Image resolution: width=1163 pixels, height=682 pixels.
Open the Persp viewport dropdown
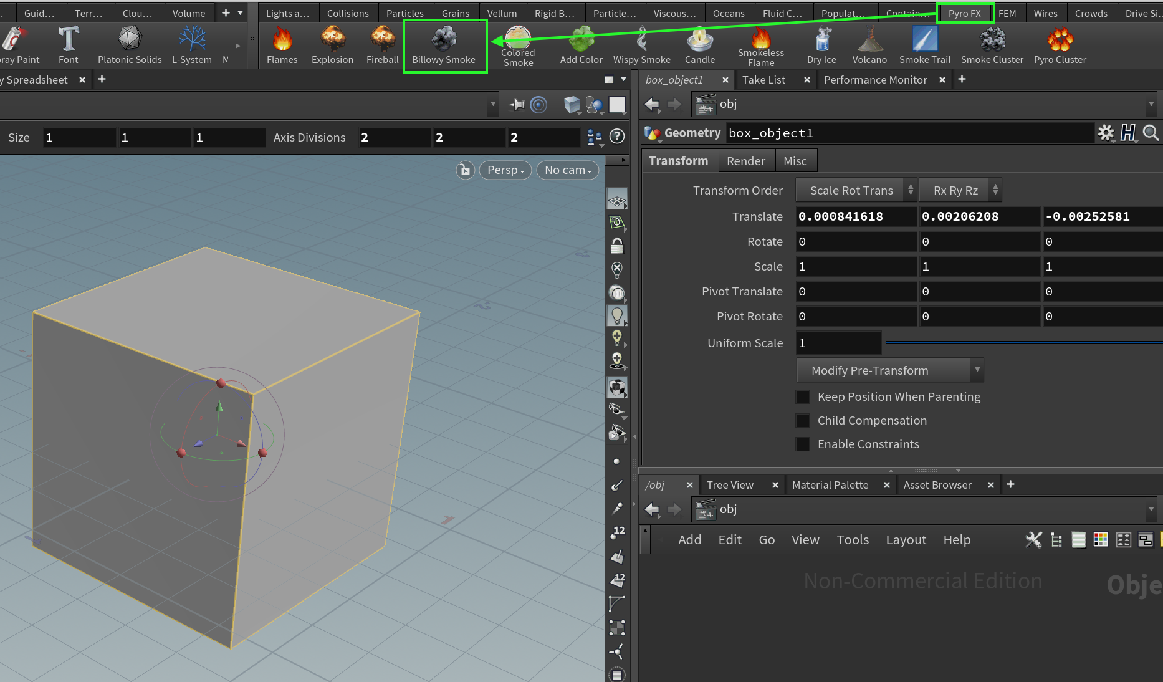click(x=505, y=170)
